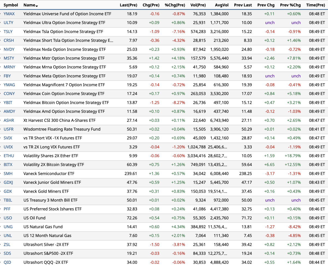Image resolution: width=328 pixels, height=266 pixels.
Task: Sort by Prev %Chg column header
Action: click(x=290, y=5)
